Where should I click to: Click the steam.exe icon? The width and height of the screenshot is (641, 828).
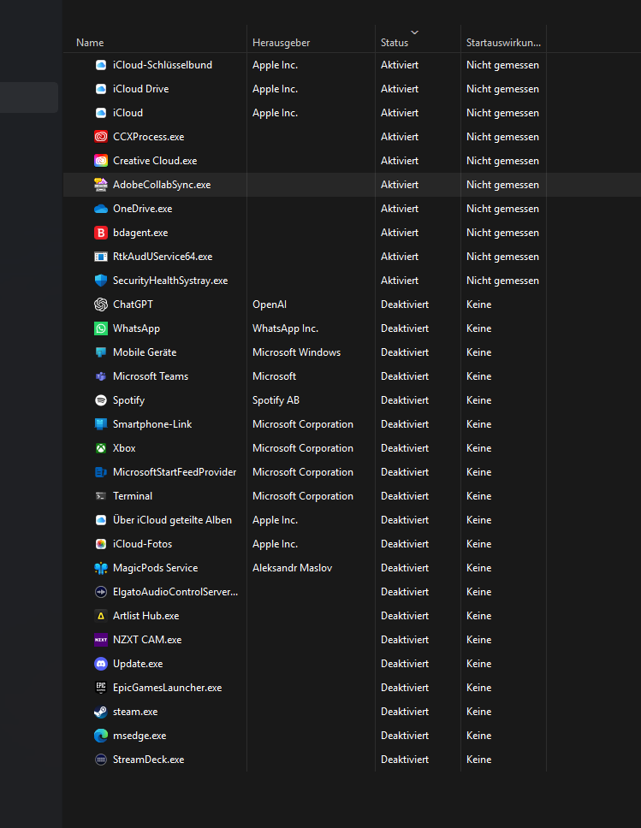click(x=101, y=712)
